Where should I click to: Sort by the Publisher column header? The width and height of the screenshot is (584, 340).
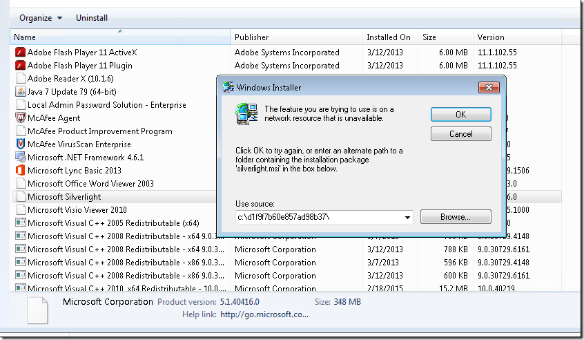pyautogui.click(x=296, y=37)
